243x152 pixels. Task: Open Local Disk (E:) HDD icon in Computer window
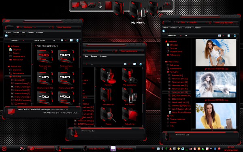point(45,79)
